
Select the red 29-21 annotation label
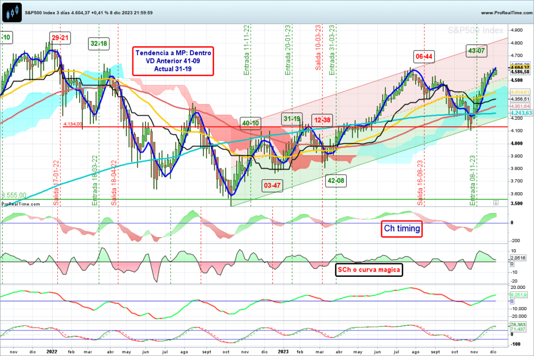(x=60, y=38)
